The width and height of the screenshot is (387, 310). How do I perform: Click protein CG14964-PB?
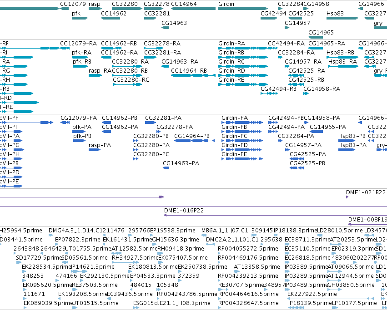point(195,141)
